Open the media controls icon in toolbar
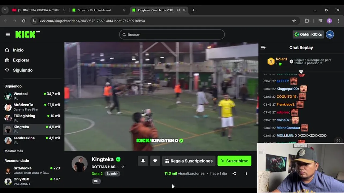The image size is (344, 193). [320, 21]
